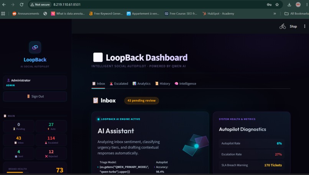
Task: Open the apps grid icon in bookmarks bar
Action: coord(3,13)
